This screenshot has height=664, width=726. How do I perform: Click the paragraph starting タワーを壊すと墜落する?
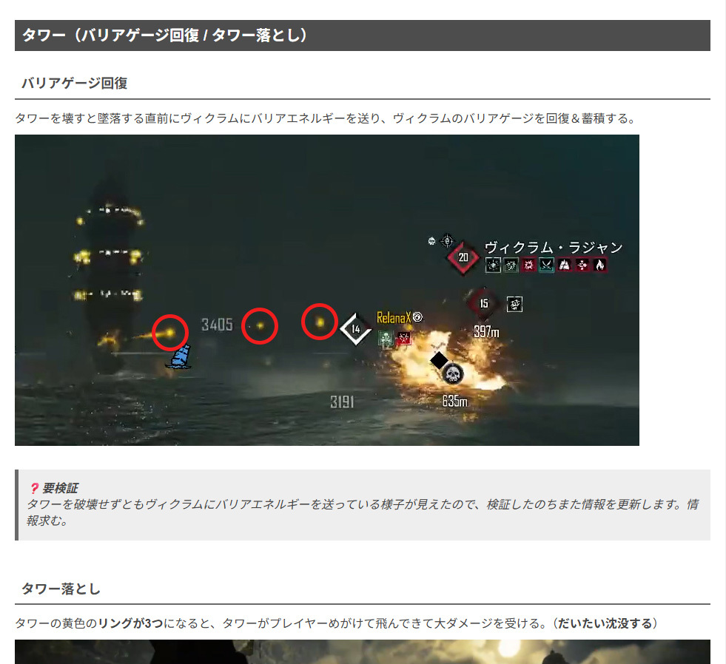[x=326, y=118]
